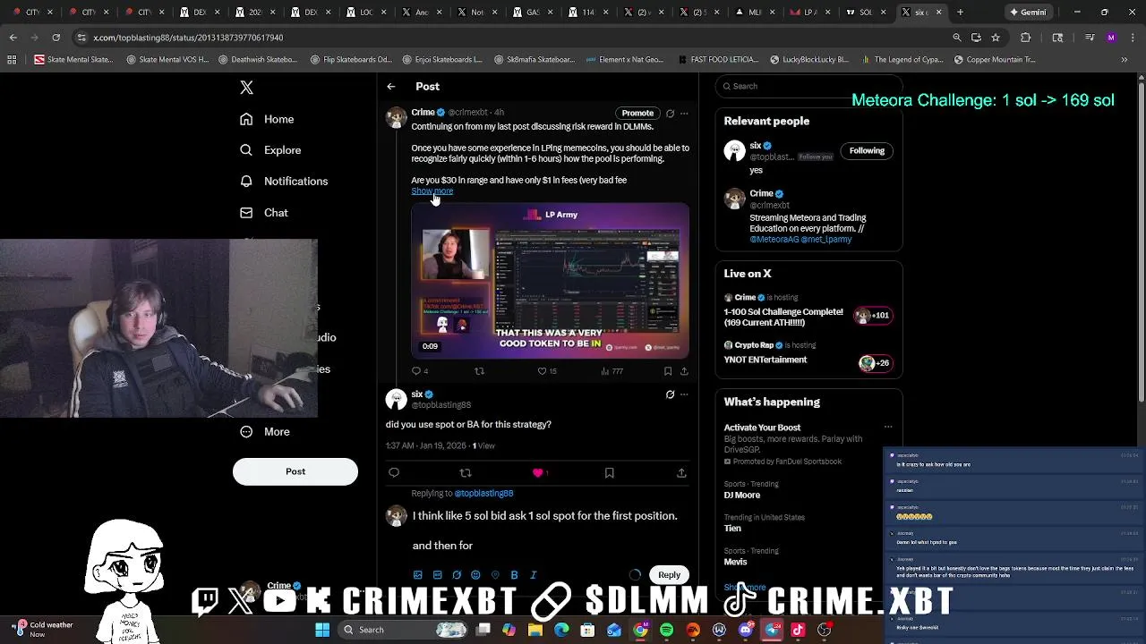Click the Reply button
This screenshot has width=1146, height=644.
[x=670, y=575]
